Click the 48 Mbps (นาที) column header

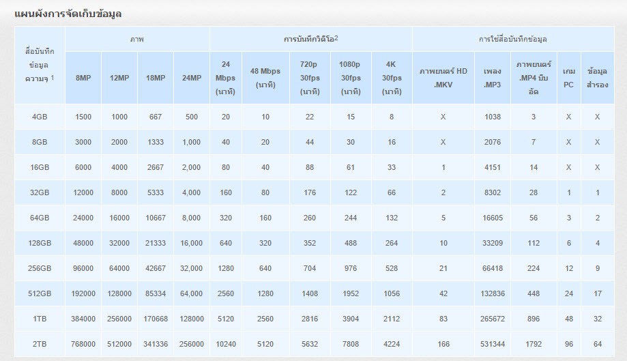[265, 78]
